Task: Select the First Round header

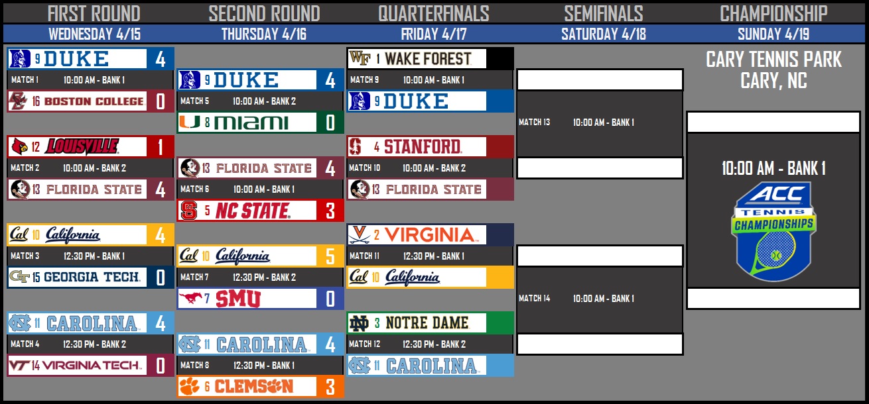Action: point(94,13)
